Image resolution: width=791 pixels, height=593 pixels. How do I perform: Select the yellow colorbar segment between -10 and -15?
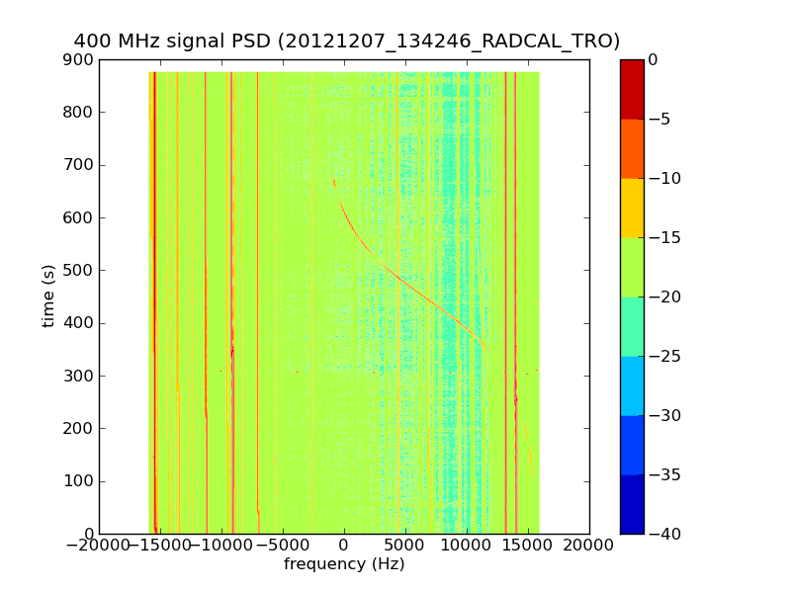pyautogui.click(x=631, y=208)
